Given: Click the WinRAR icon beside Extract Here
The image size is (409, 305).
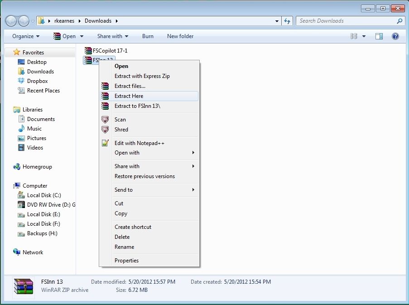Looking at the screenshot, I should [105, 96].
